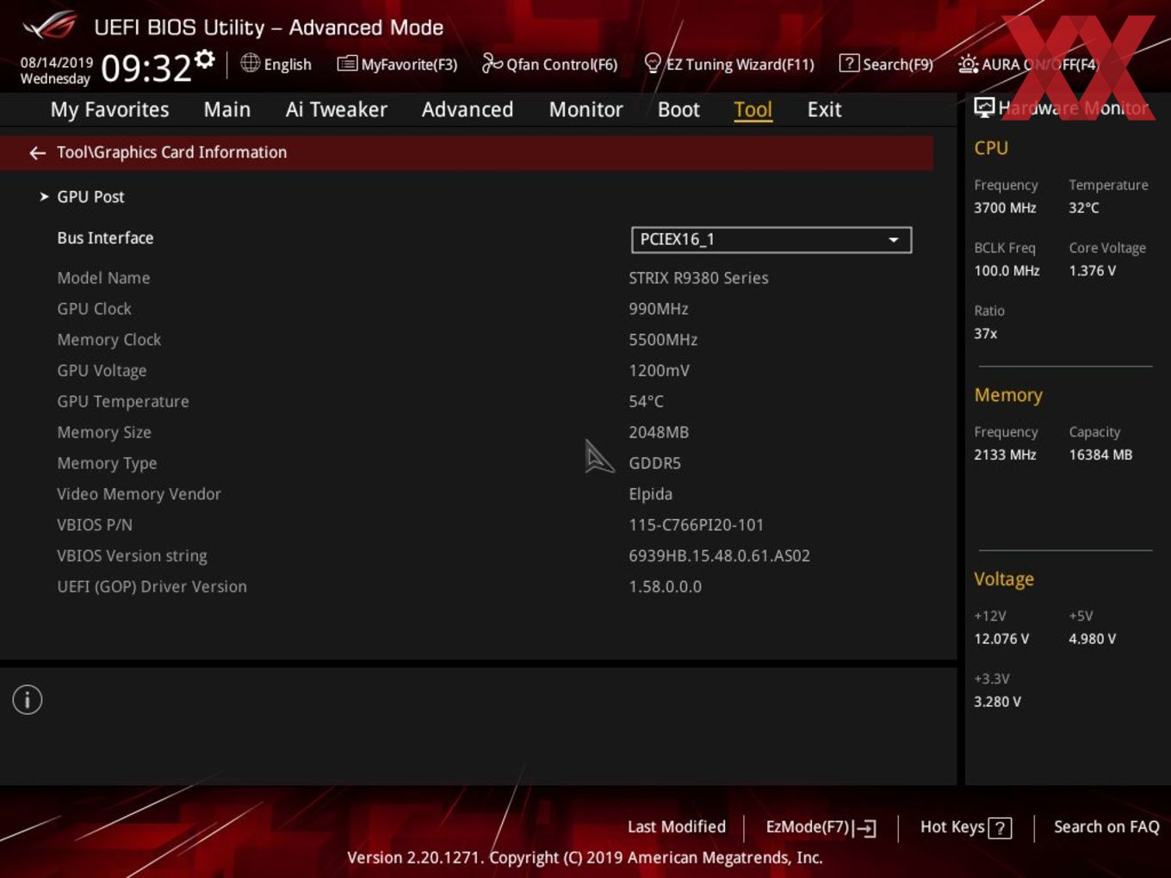This screenshot has width=1171, height=878.
Task: Click the Elpida value
Action: 651,495
